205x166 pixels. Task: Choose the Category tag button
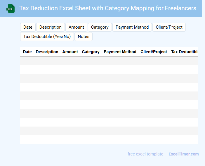tap(100, 27)
